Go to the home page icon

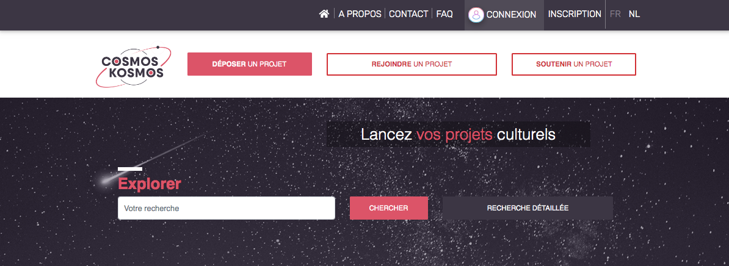[x=324, y=14]
